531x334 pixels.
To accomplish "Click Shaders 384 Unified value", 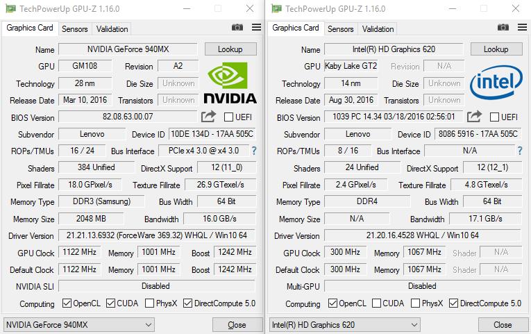I will 96,167.
